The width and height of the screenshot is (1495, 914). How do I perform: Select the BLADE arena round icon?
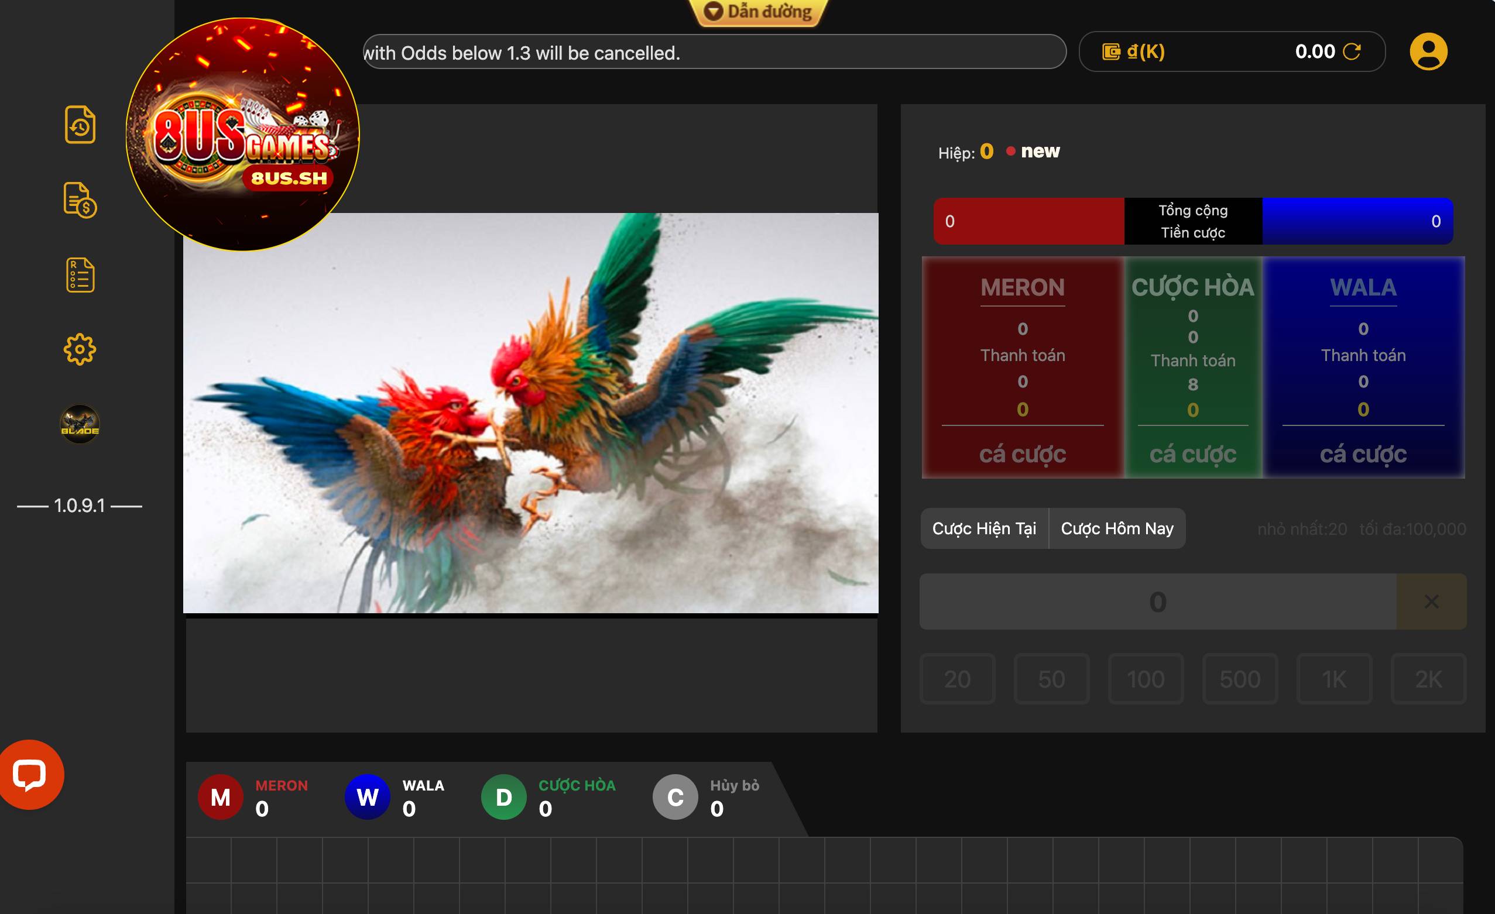pos(80,424)
